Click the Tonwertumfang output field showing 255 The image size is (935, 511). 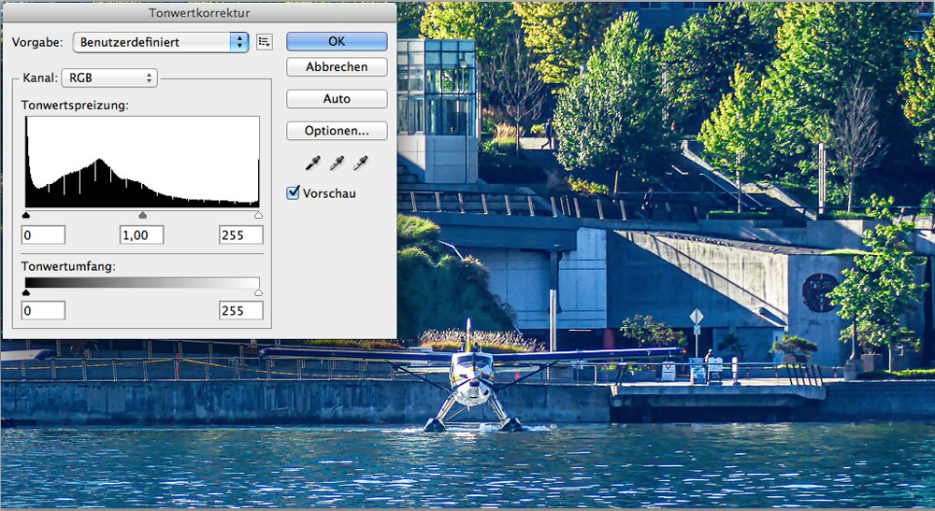241,310
